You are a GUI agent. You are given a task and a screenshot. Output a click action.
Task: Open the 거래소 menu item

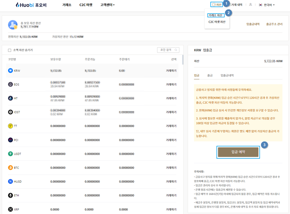67,5
